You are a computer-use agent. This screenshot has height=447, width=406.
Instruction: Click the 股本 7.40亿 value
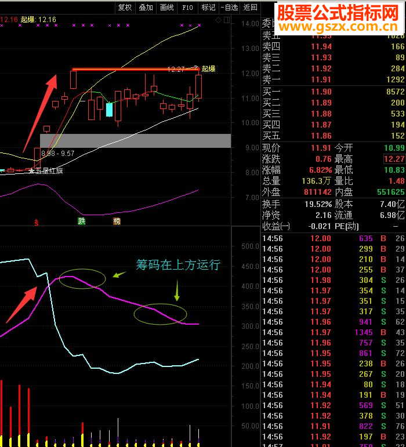(392, 205)
